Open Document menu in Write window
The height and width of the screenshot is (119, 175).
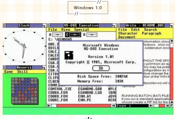pyautogui.click(x=127, y=37)
